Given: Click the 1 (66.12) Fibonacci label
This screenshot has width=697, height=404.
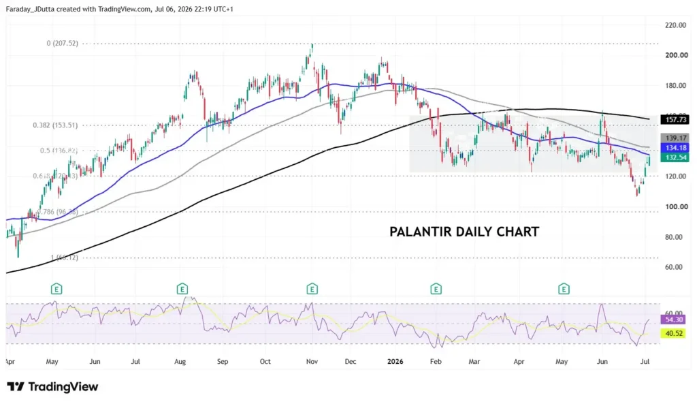Looking at the screenshot, I should pyautogui.click(x=64, y=258).
